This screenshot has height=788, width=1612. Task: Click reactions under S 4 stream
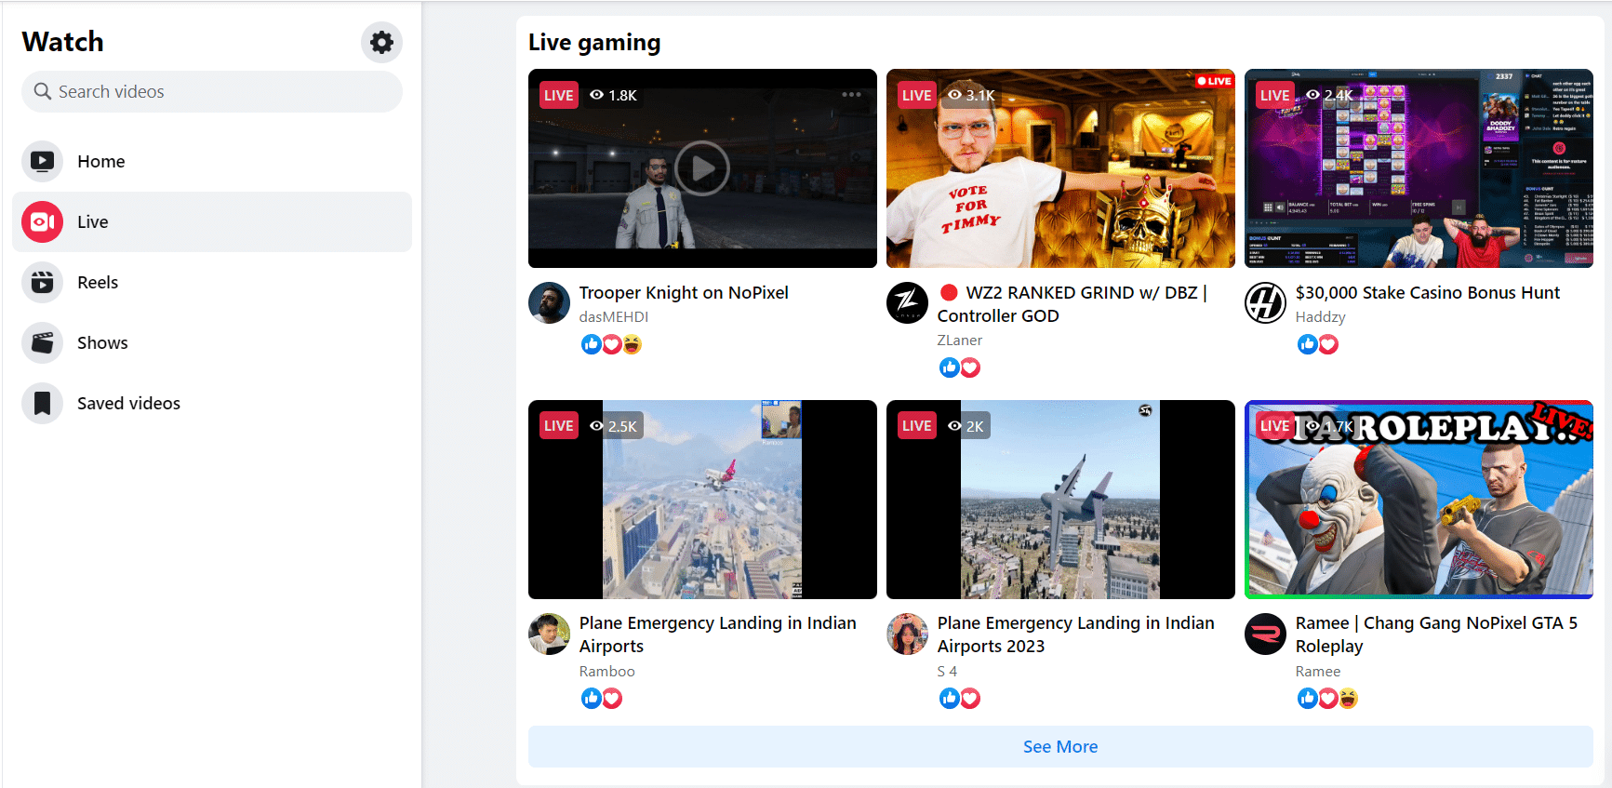(x=959, y=699)
